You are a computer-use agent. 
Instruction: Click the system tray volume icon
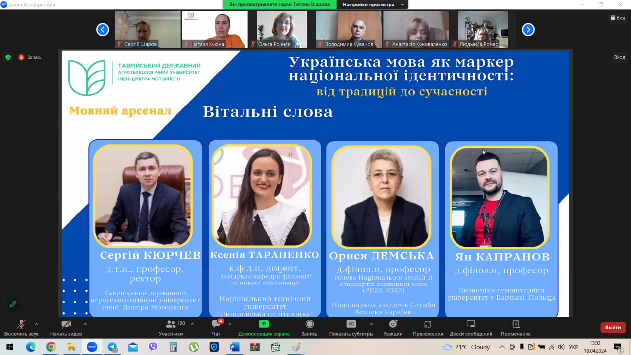[x=561, y=347]
